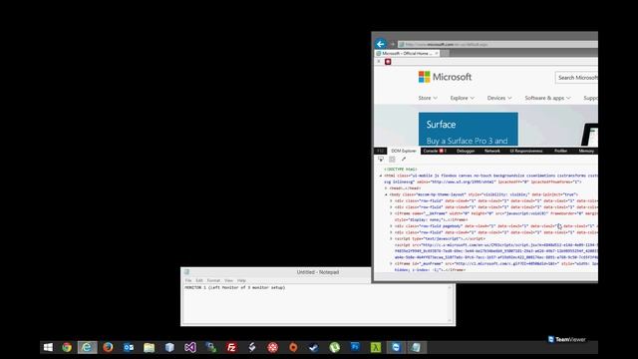Click the Search Microsoft box
Viewport: 638px width, 359px height.
[576, 78]
